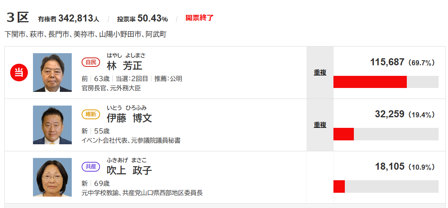Click the 開票終了 status label
448x208 pixels.
[x=199, y=18]
